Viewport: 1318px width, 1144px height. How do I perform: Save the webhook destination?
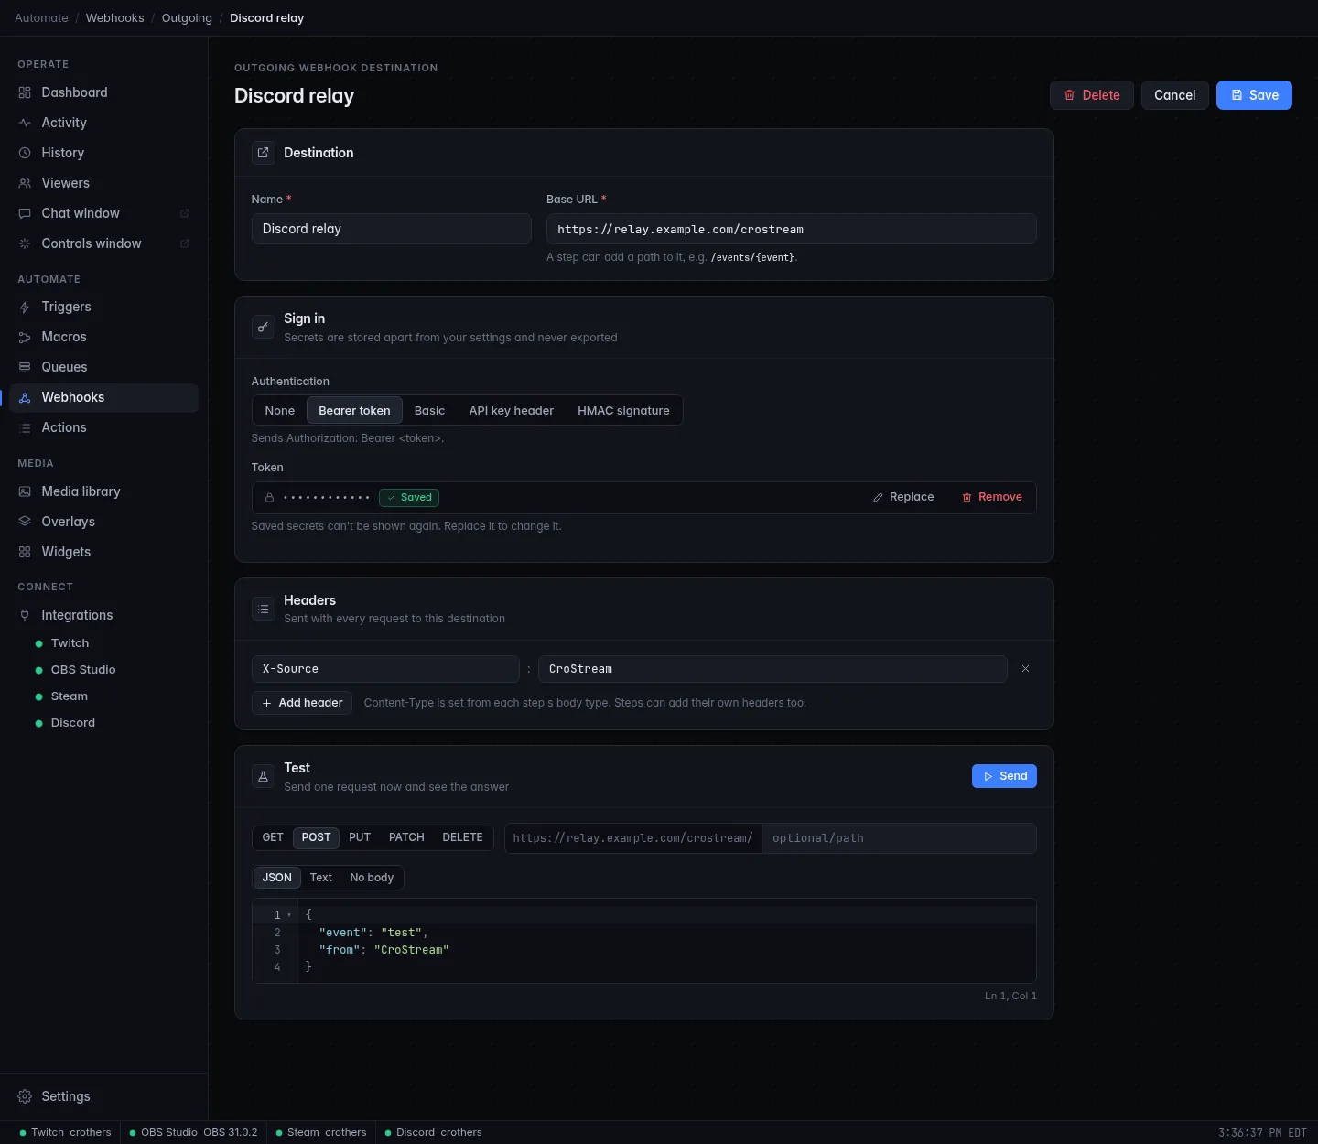pos(1254,95)
